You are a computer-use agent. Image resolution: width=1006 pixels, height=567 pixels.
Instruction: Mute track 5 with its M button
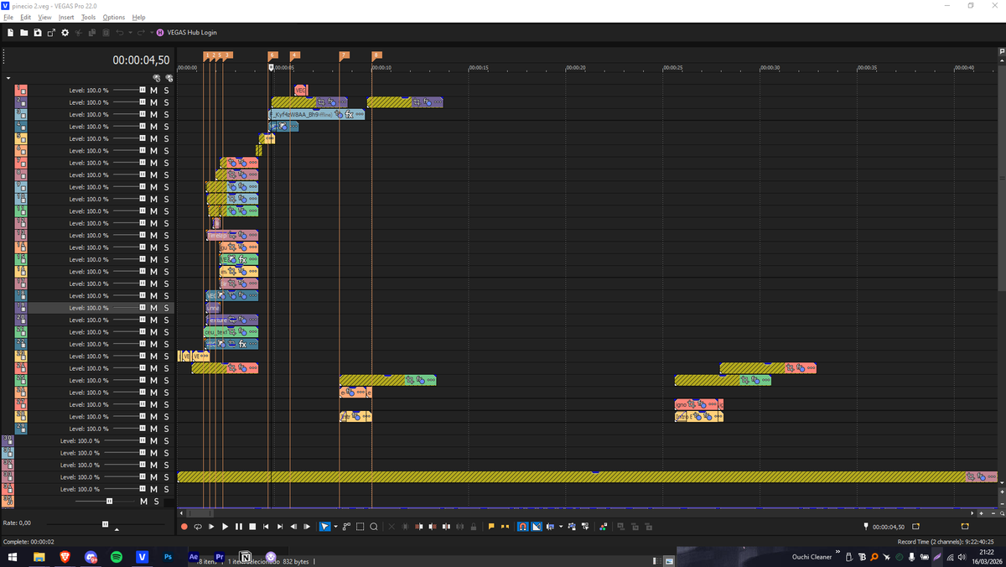click(154, 138)
